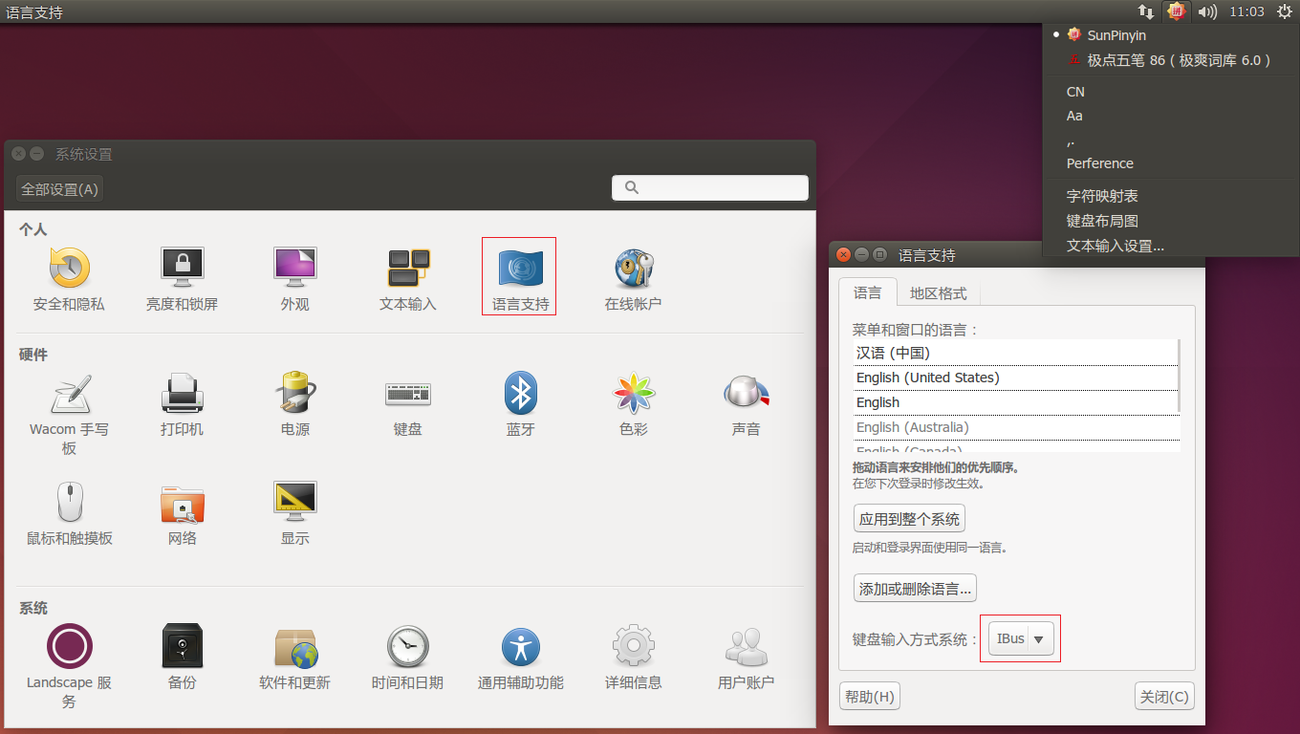
Task: Open 文本输入设置... menu entry
Action: (1171, 246)
